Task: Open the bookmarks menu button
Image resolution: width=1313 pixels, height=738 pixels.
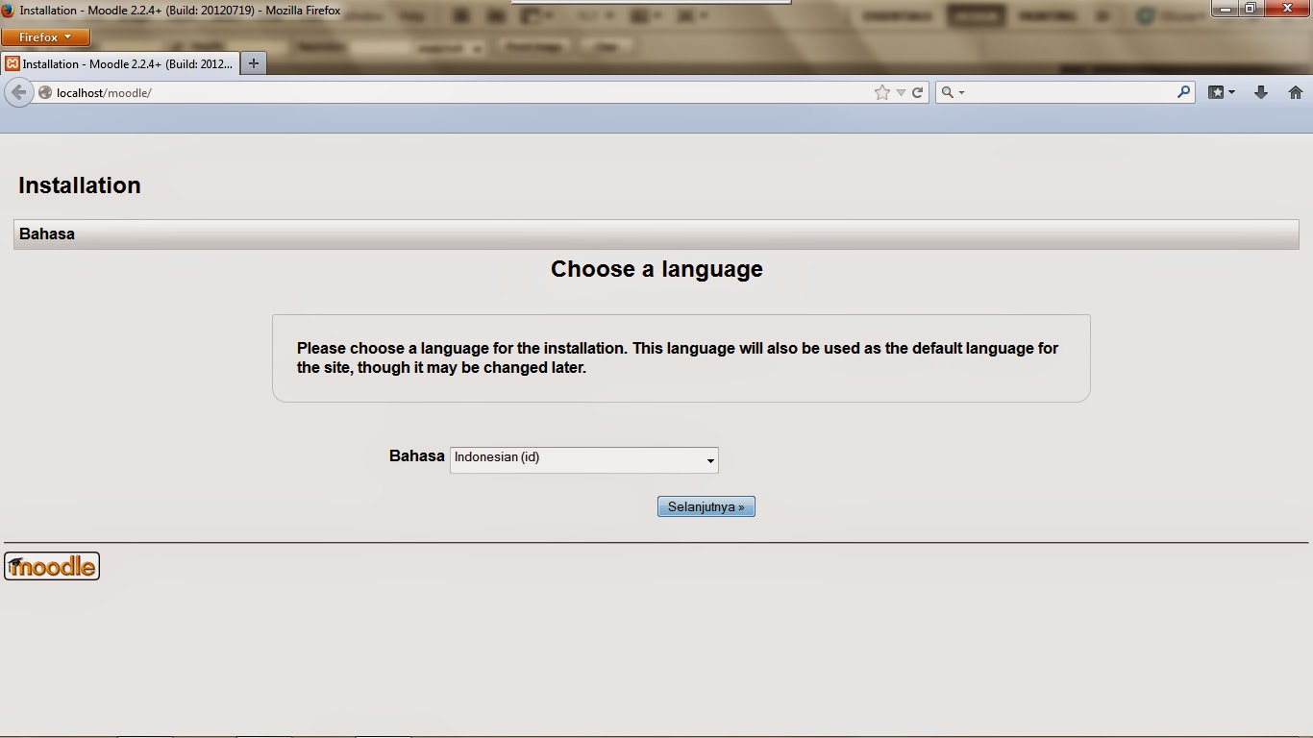Action: (1221, 92)
